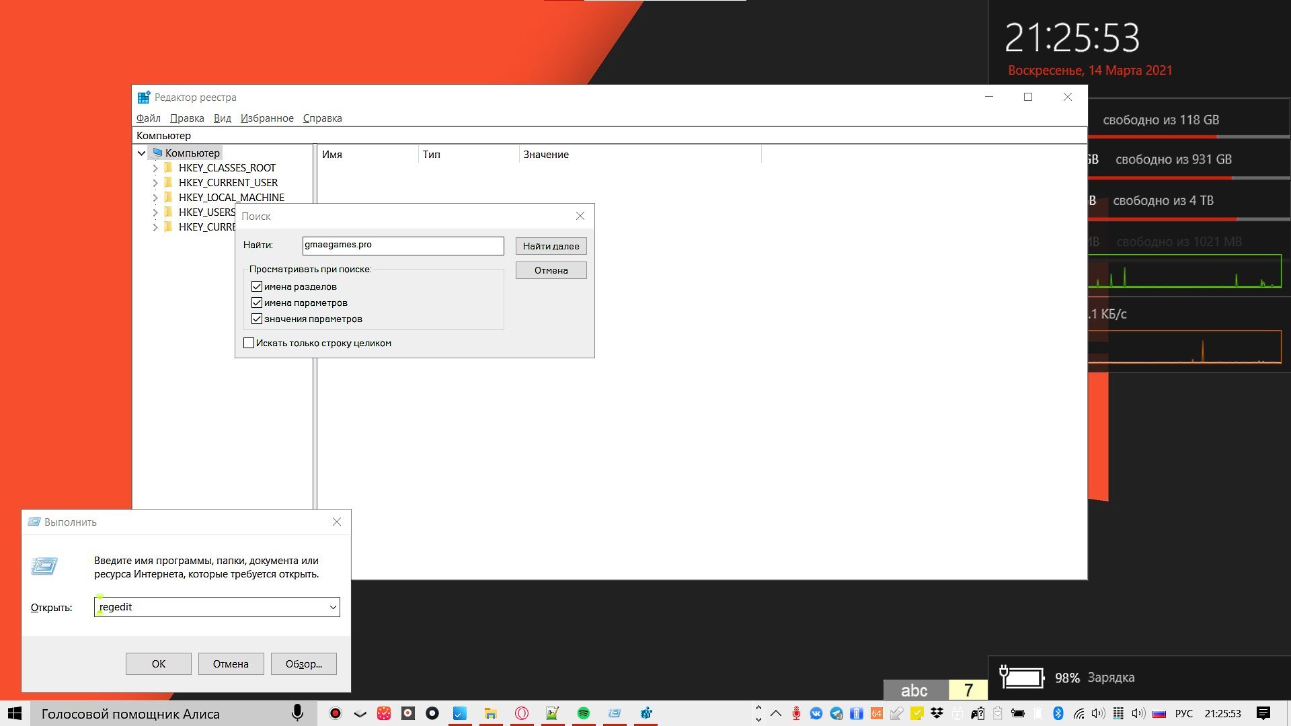Expand the HKEY_LOCAL_MACHINE tree node
Viewport: 1291px width, 726px height.
pyautogui.click(x=155, y=198)
